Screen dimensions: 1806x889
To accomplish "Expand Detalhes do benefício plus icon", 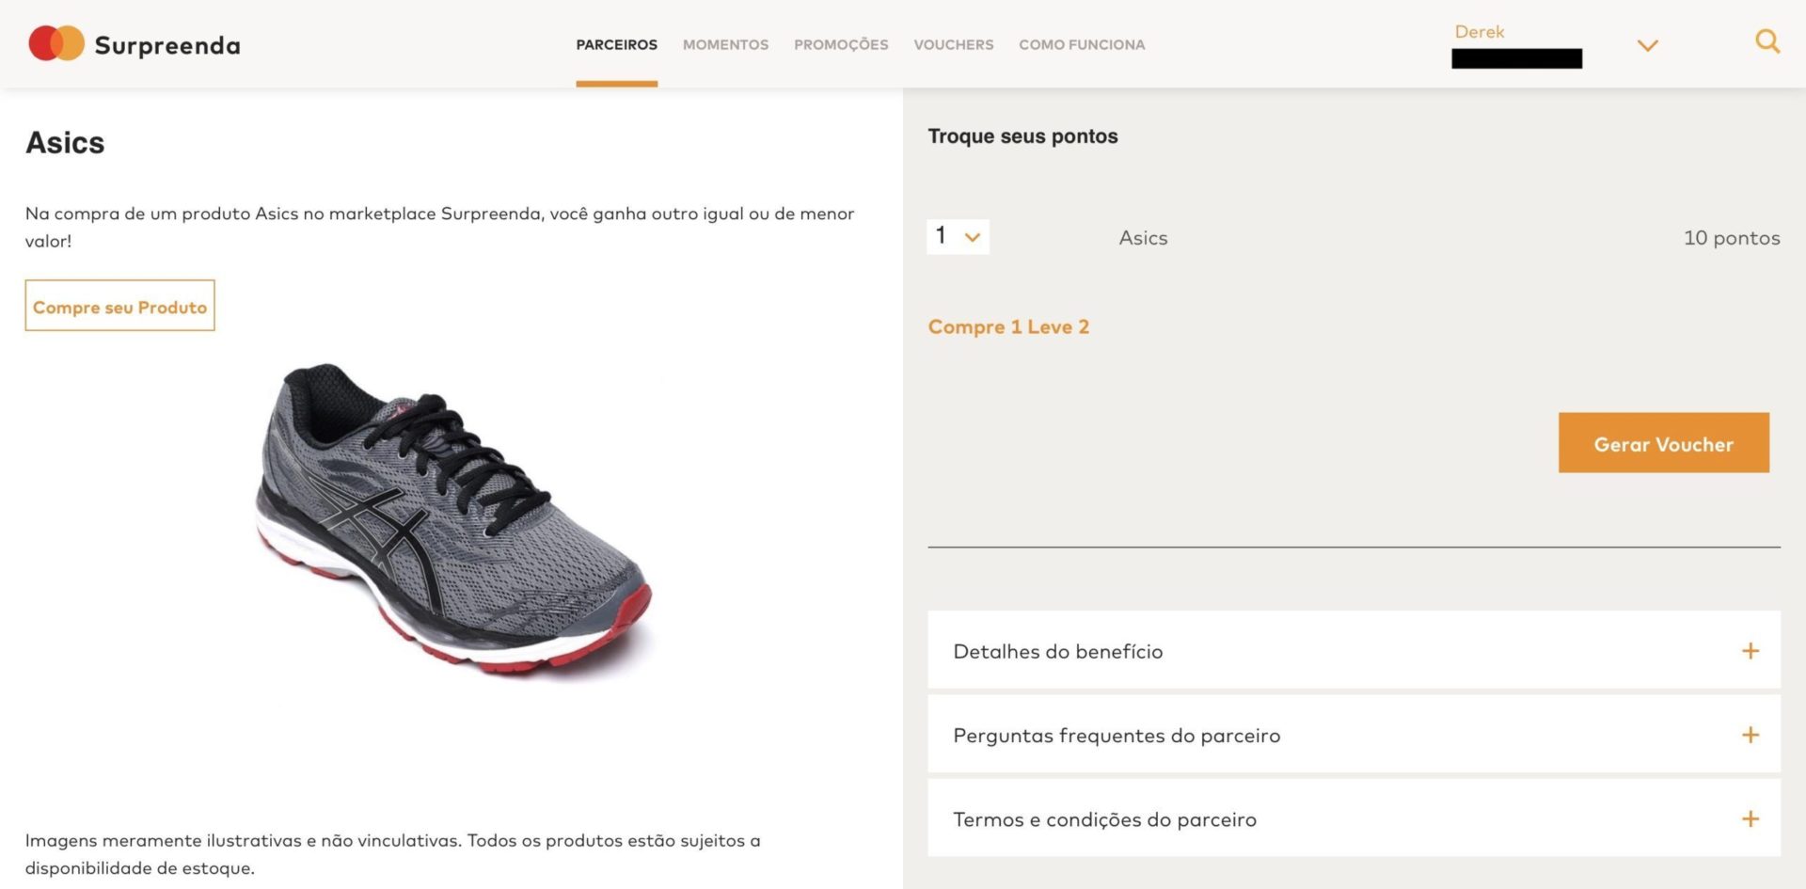I will click(1750, 651).
